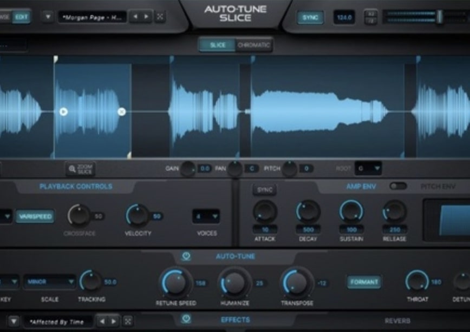Click the Release knob
Image resolution: width=470 pixels, height=332 pixels.
394,211
